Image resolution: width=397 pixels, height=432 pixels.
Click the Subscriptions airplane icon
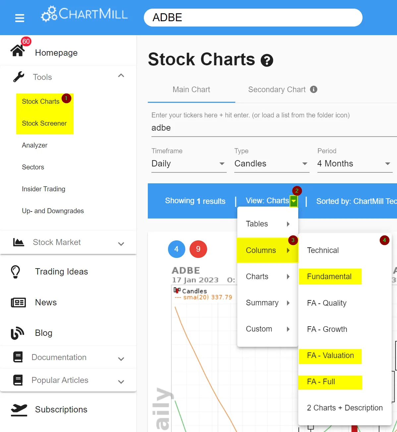tap(19, 409)
